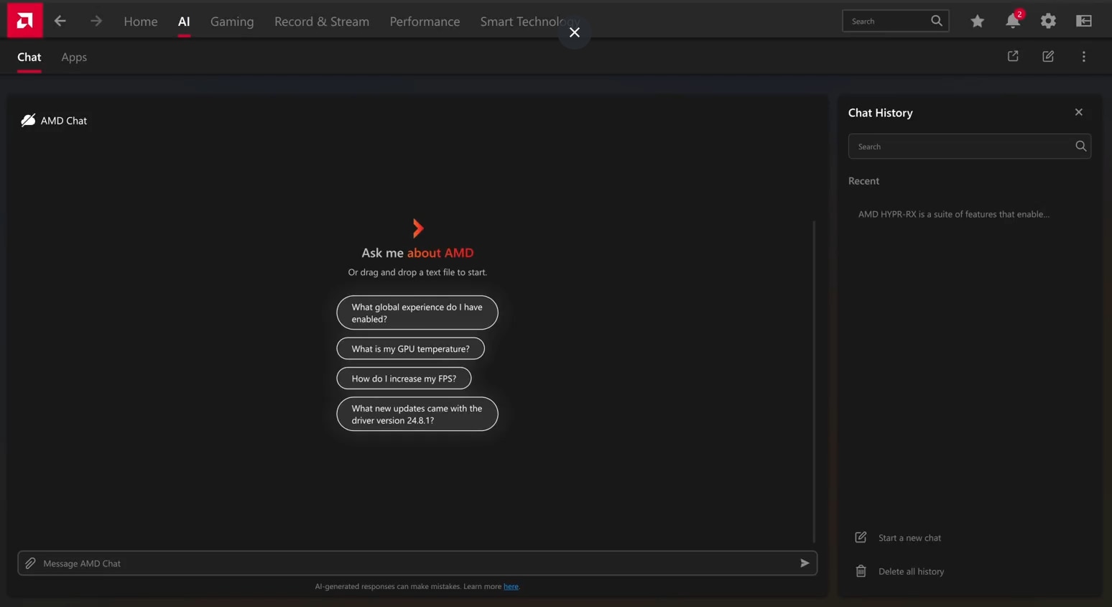
Task: Click the Chat History search magnifier
Action: tap(1080, 146)
